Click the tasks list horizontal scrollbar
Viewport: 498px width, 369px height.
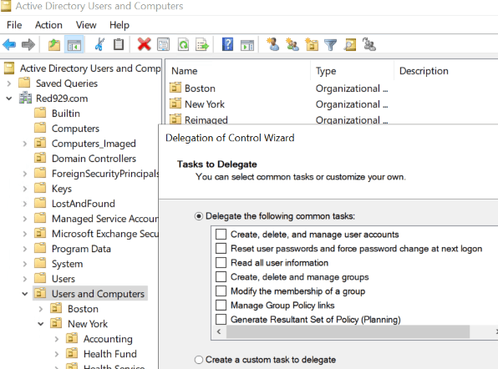tap(348, 331)
